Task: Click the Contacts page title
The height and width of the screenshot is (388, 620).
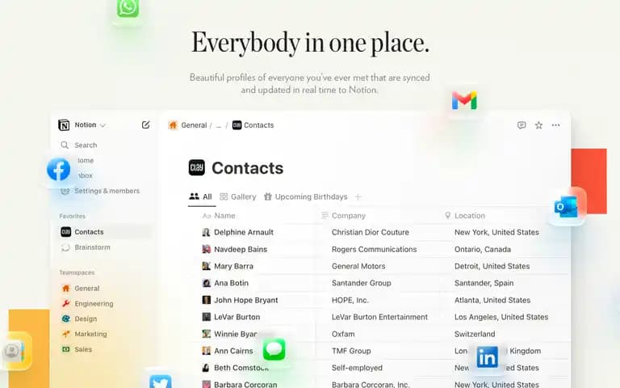Action: (248, 168)
